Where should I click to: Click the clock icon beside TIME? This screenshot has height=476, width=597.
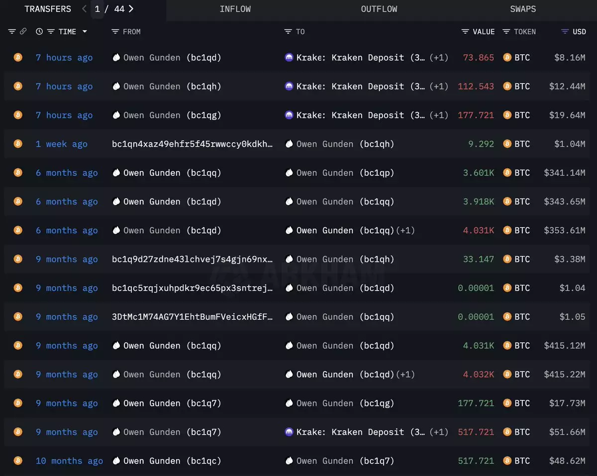[x=39, y=31]
